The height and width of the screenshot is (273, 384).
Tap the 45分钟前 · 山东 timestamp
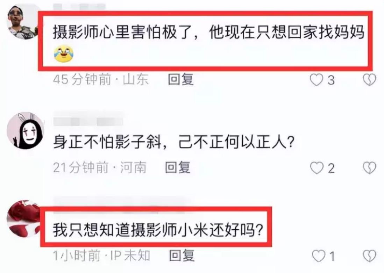pyautogui.click(x=101, y=80)
